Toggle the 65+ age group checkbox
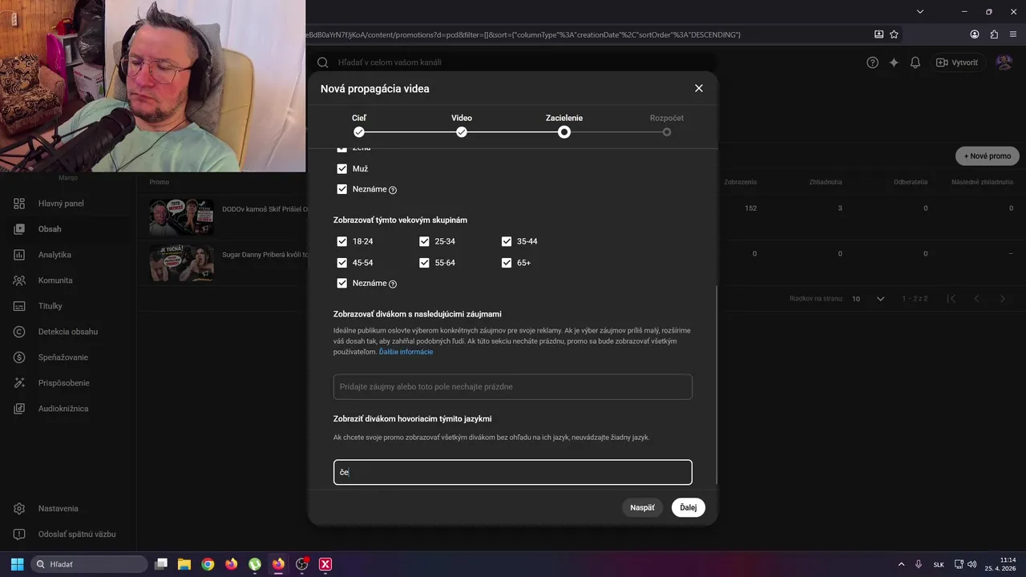Viewport: 1026px width, 577px height. (507, 262)
